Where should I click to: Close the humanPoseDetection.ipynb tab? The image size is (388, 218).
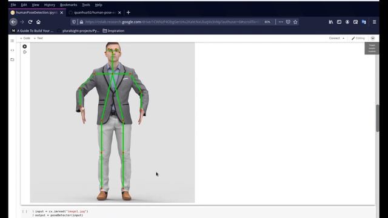pos(62,12)
